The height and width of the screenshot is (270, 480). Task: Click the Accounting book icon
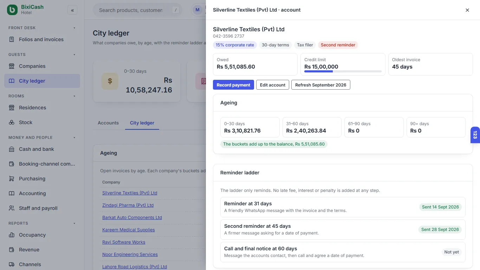tap(12, 193)
